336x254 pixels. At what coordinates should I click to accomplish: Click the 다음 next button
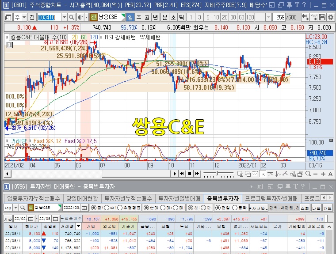click(x=316, y=208)
